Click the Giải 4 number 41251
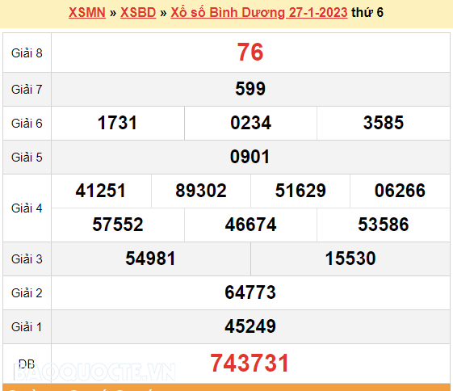This screenshot has width=453, height=391. (101, 191)
